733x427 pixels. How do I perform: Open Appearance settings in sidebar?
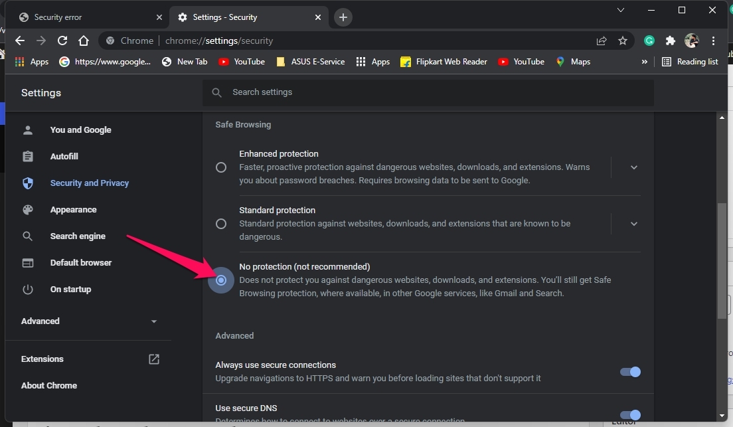[73, 210]
